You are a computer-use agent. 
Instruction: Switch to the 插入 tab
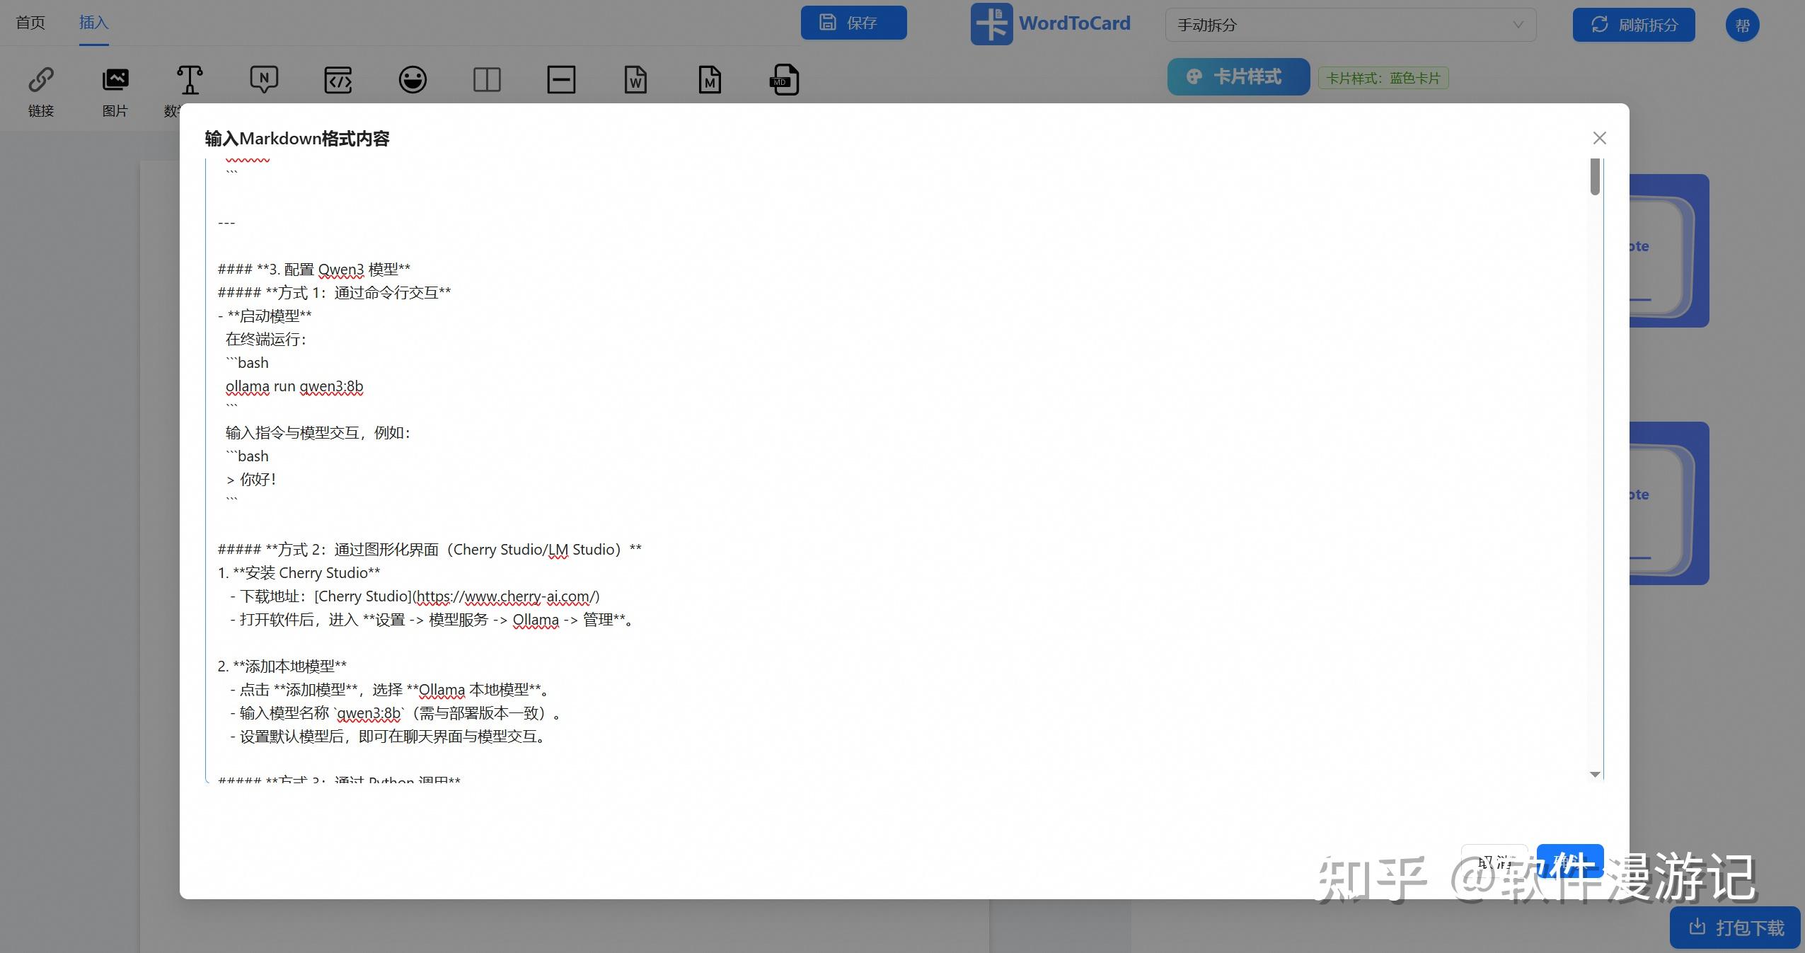point(93,22)
